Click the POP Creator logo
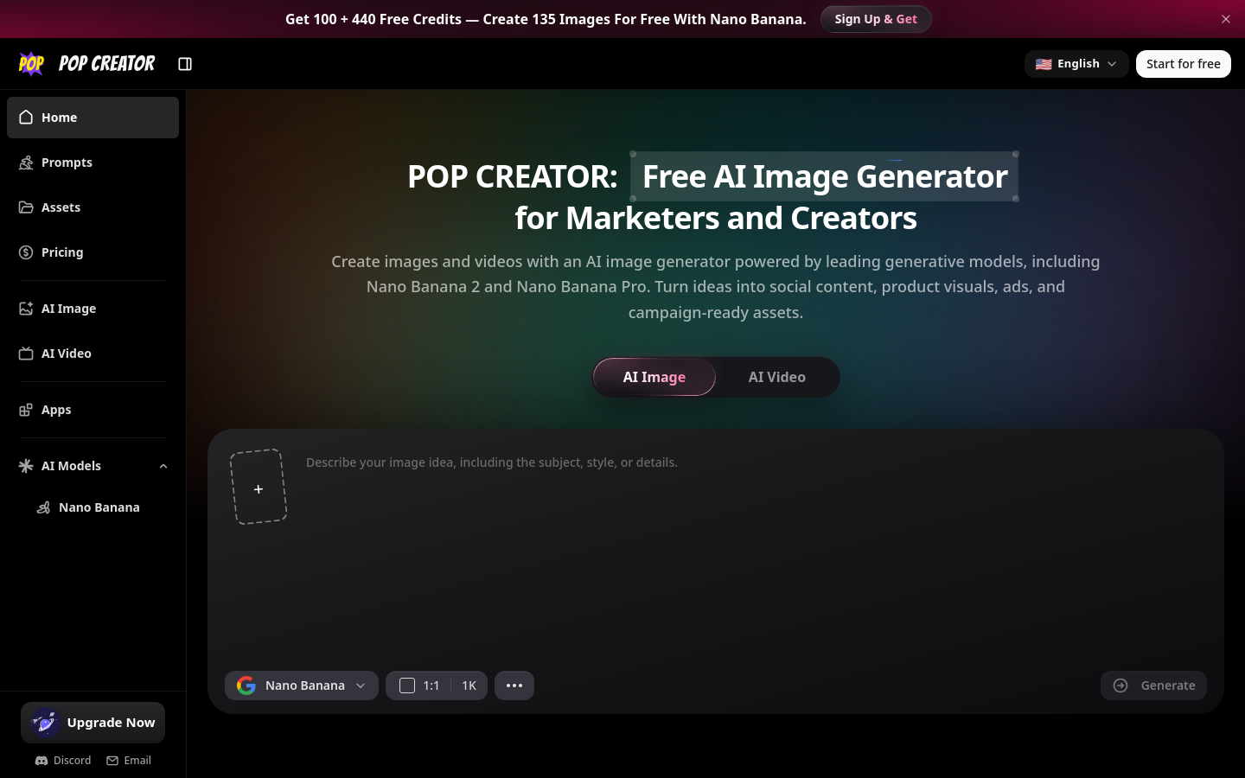The width and height of the screenshot is (1245, 778). click(86, 64)
